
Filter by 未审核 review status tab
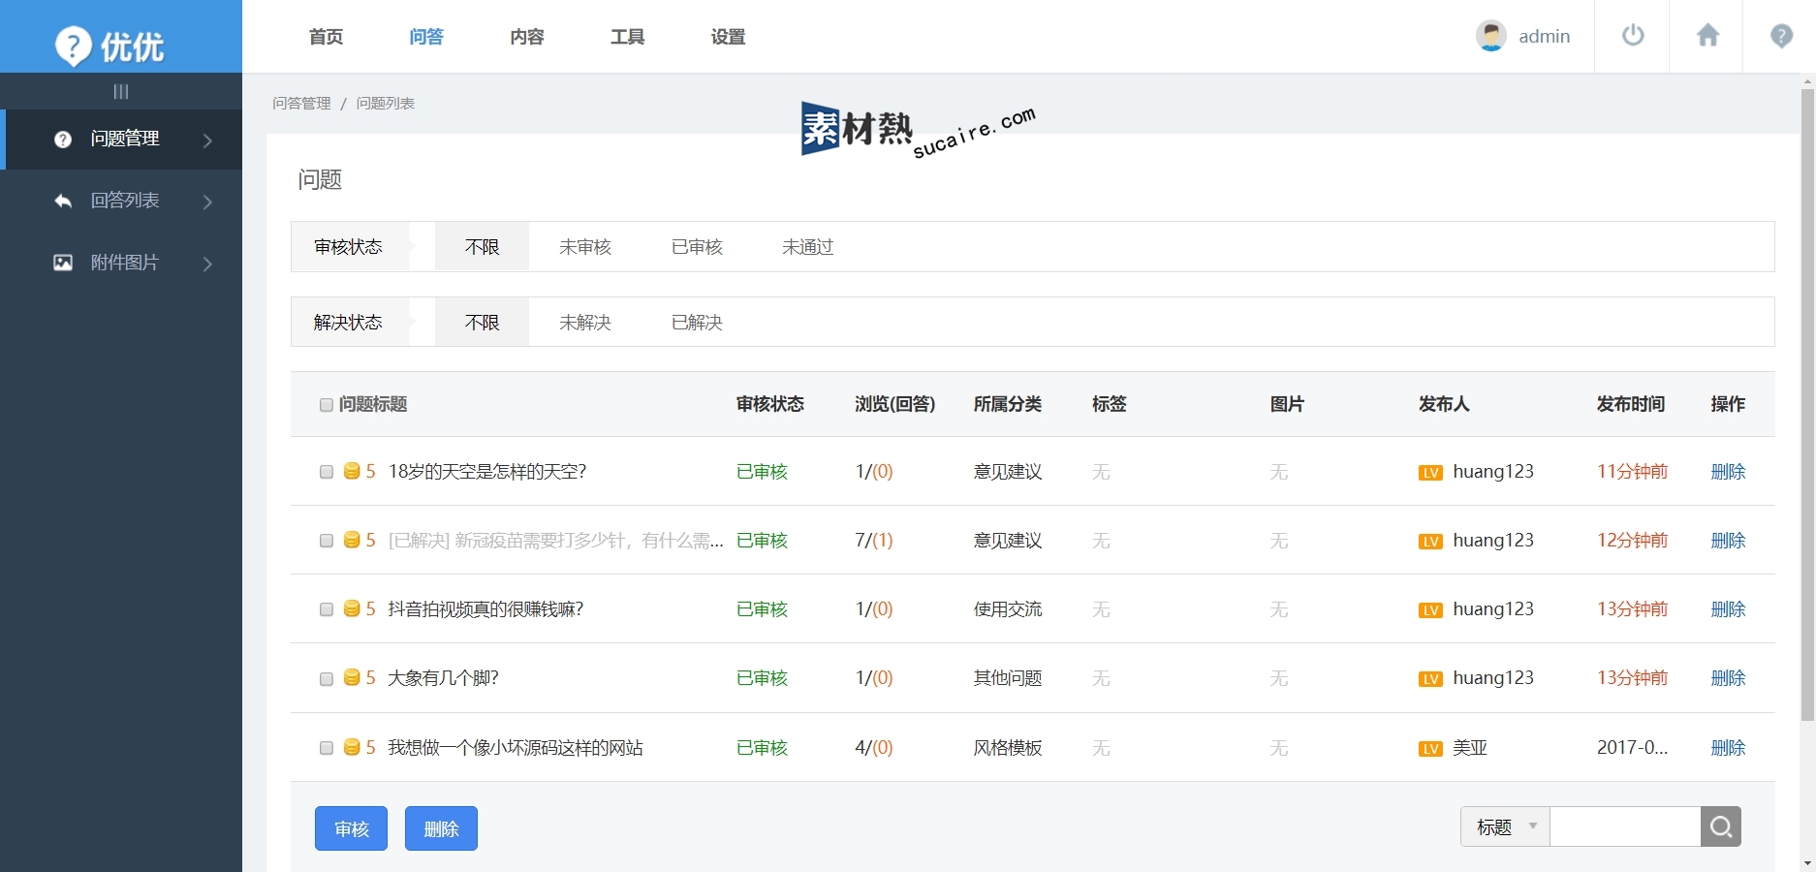(x=585, y=247)
